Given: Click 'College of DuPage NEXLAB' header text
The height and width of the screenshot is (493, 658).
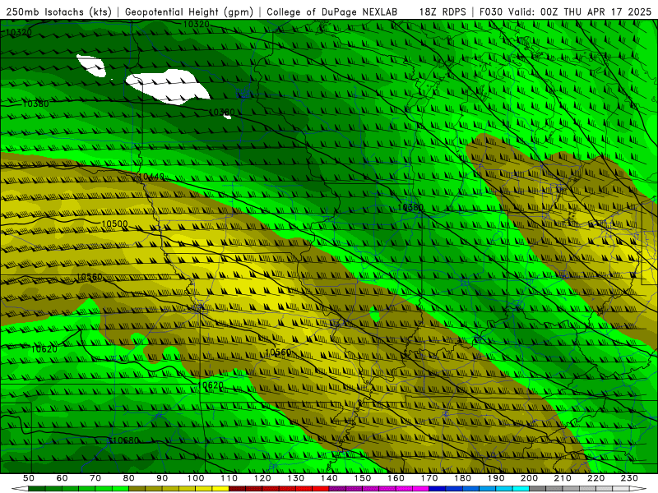Looking at the screenshot, I should point(332,12).
